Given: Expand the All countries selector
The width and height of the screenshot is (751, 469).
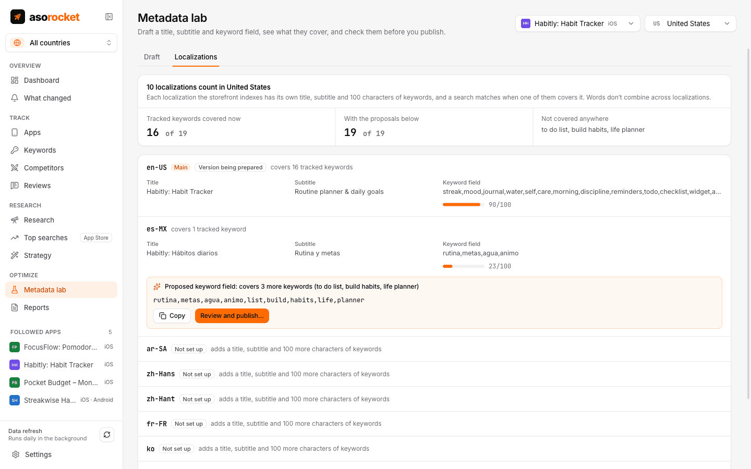Looking at the screenshot, I should (x=61, y=43).
